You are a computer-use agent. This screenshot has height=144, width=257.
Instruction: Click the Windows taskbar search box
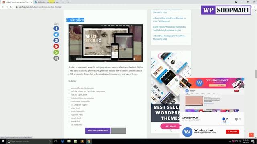click(x=29, y=141)
